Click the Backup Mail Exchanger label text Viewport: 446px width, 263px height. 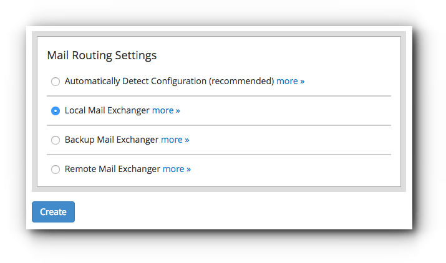point(112,140)
